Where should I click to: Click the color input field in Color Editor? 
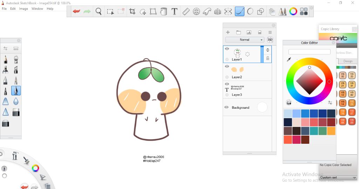309,52
